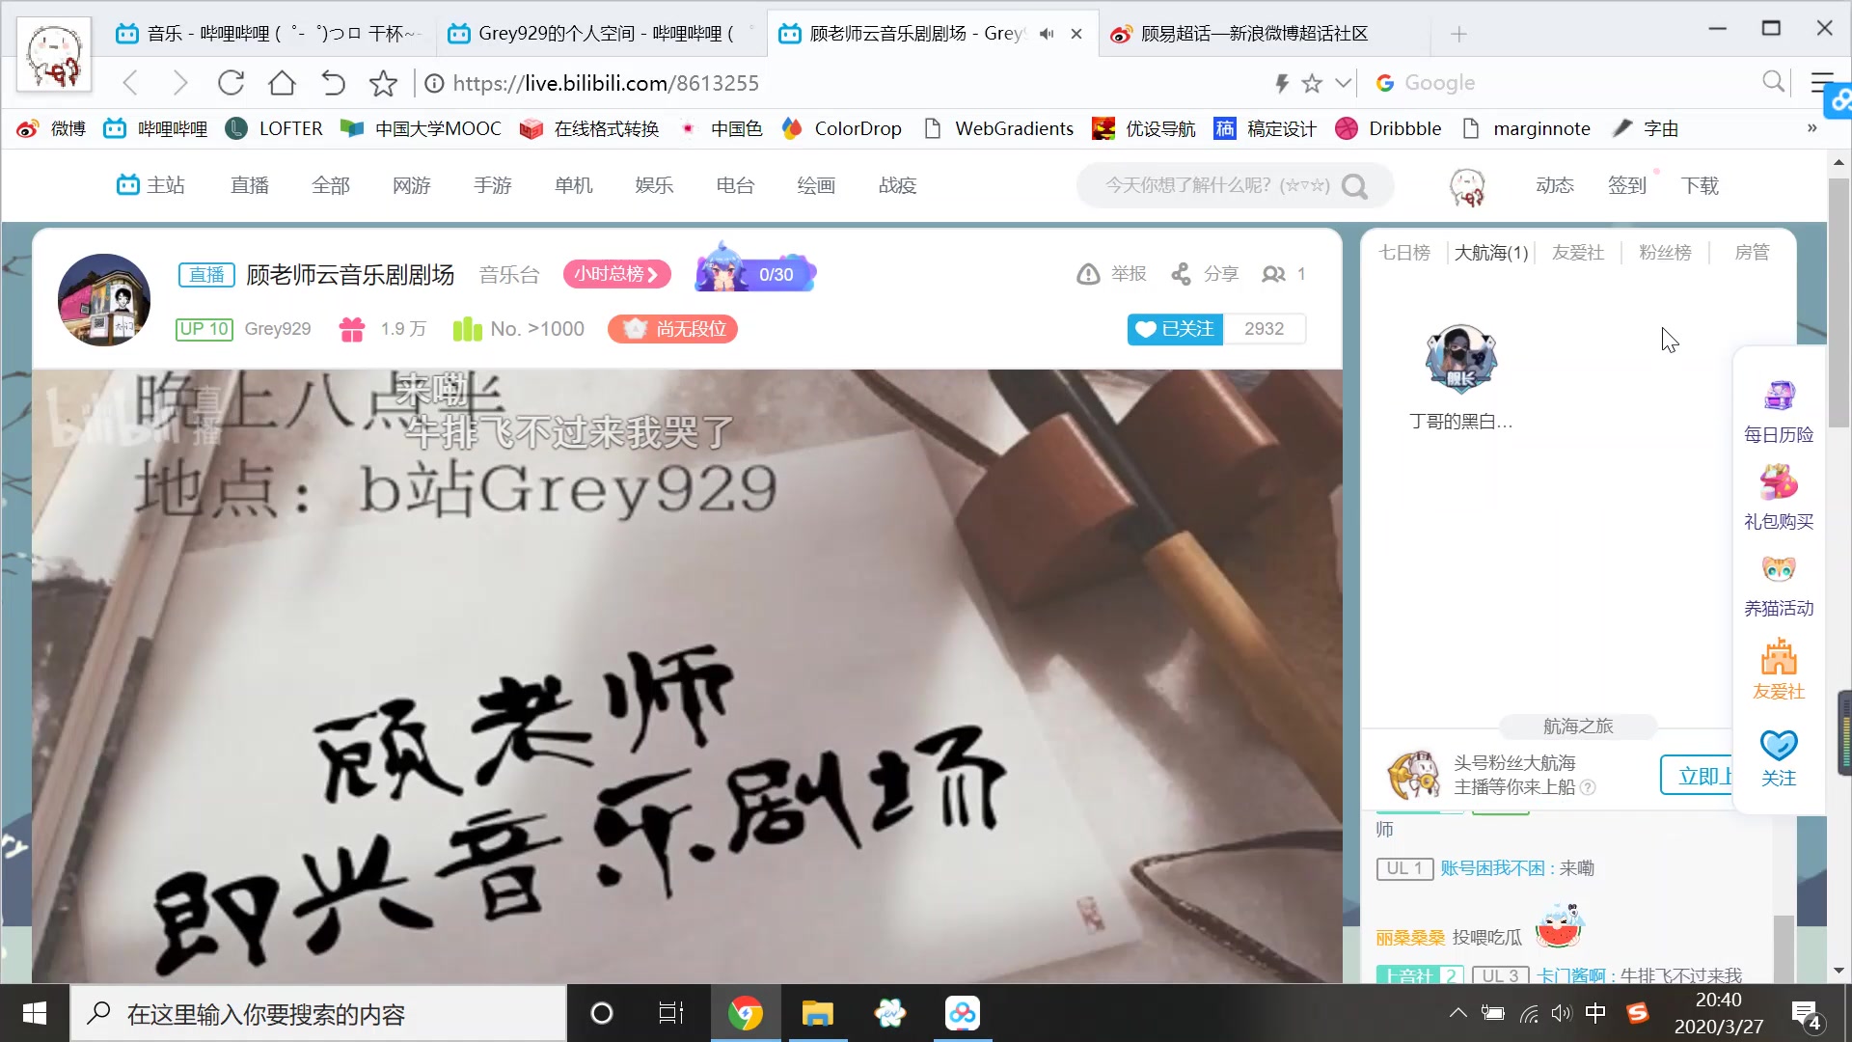Viewport: 1852px width, 1042px height.
Task: Click username 账号困我不困 in chat
Action: click(x=1492, y=868)
